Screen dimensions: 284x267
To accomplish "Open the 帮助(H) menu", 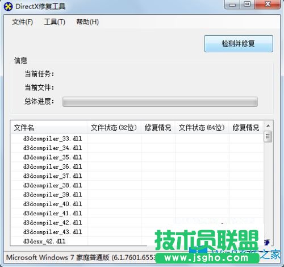I will (87, 22).
